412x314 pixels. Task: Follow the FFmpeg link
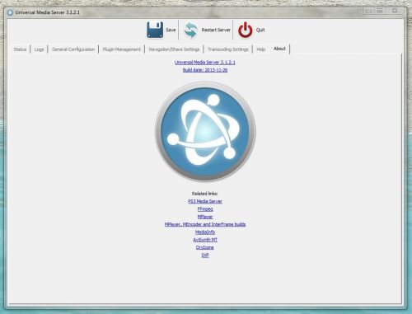coord(205,209)
